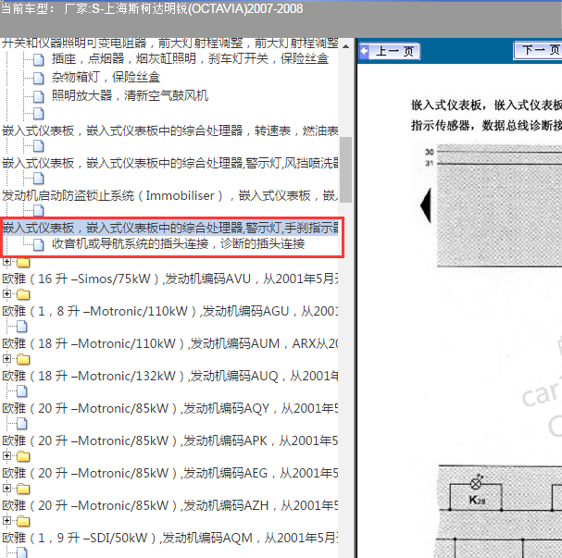Click the K29 lamp symbol in the diagram
Image resolution: width=562 pixels, height=558 pixels.
[x=476, y=484]
